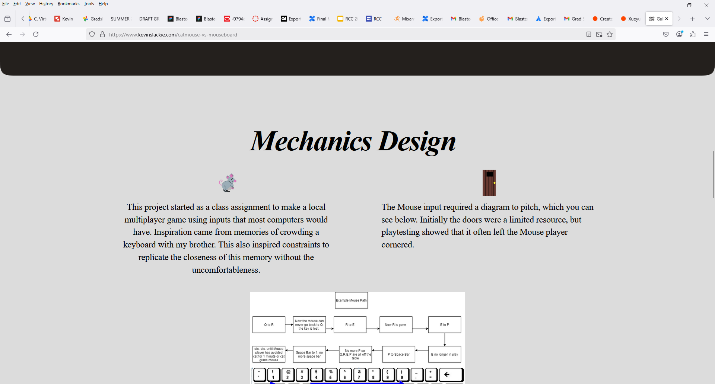This screenshot has width=715, height=384.
Task: Open the tracking protection shield icon
Action: [x=92, y=35]
